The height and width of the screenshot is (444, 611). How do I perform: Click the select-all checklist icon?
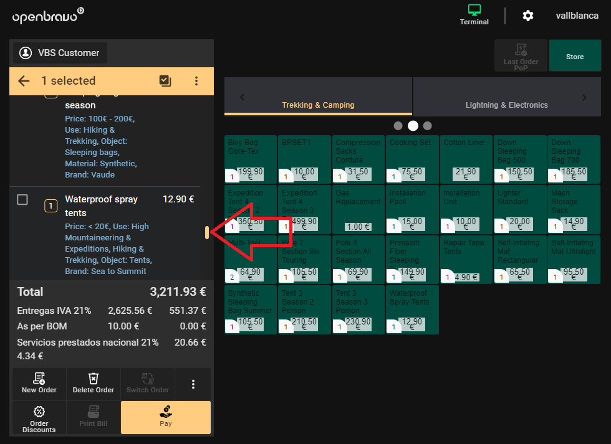(x=165, y=81)
